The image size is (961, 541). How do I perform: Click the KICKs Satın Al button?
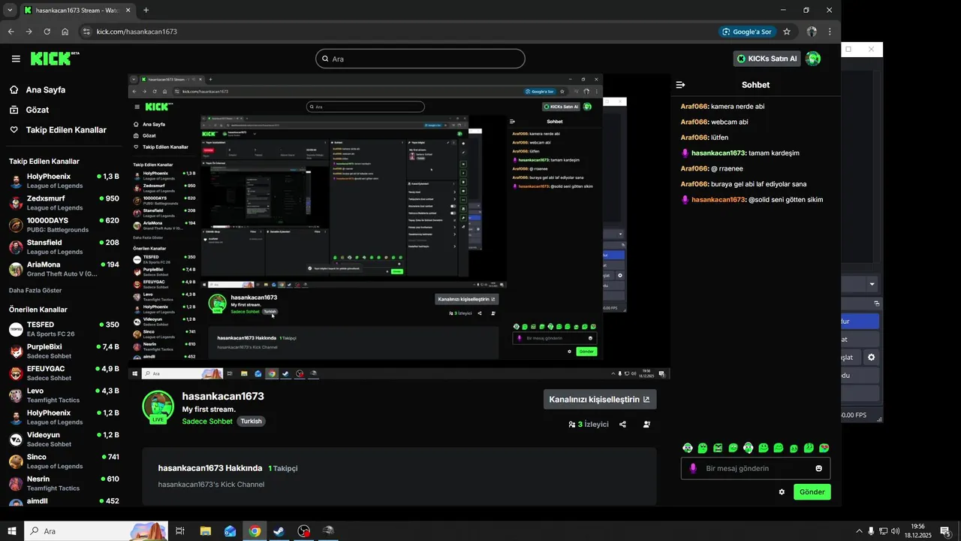[767, 59]
